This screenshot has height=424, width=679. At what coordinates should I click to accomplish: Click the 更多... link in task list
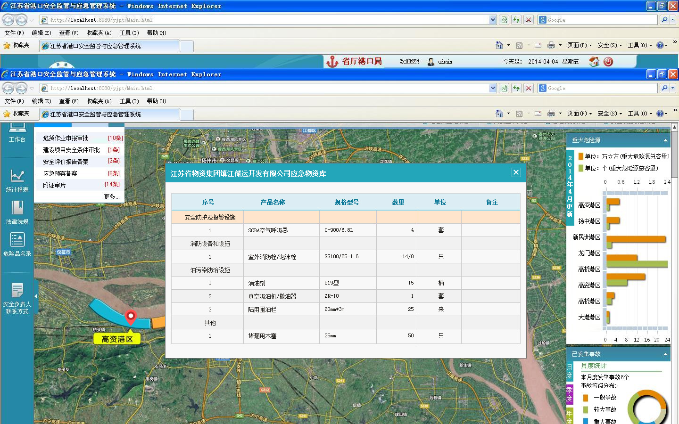pos(111,196)
